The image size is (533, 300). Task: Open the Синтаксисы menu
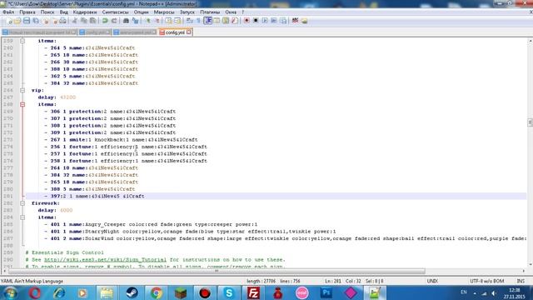pyautogui.click(x=115, y=12)
